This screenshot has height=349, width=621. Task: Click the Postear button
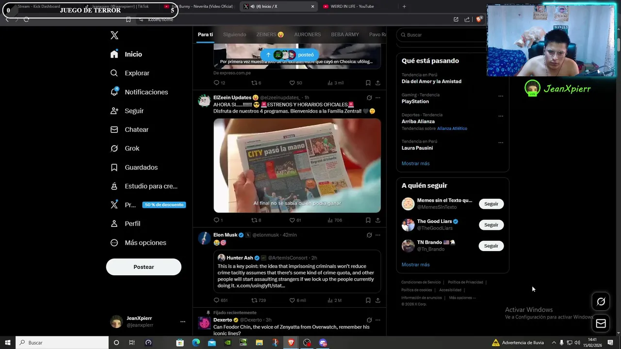pos(144,267)
